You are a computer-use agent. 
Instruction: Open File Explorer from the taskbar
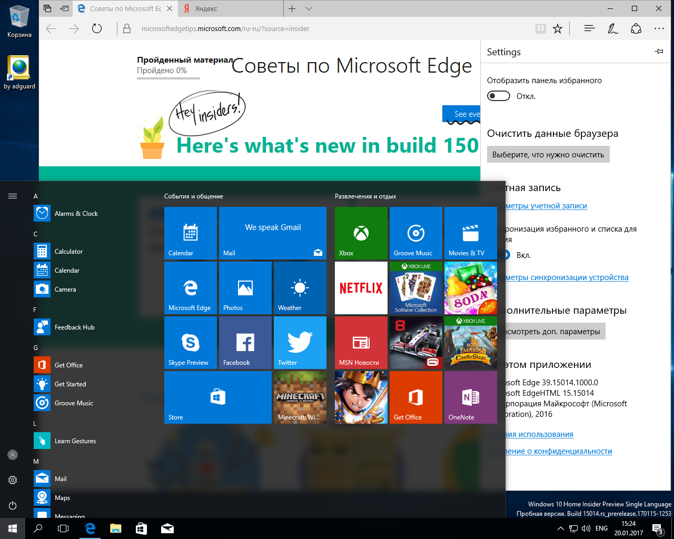click(x=116, y=528)
